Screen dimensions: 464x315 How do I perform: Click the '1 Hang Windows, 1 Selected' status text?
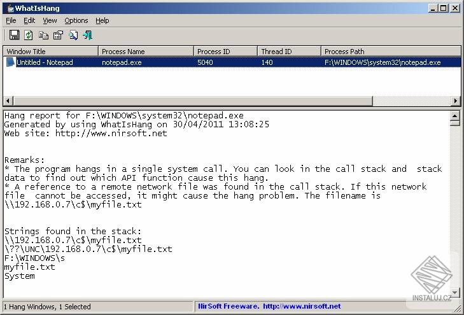point(47,307)
